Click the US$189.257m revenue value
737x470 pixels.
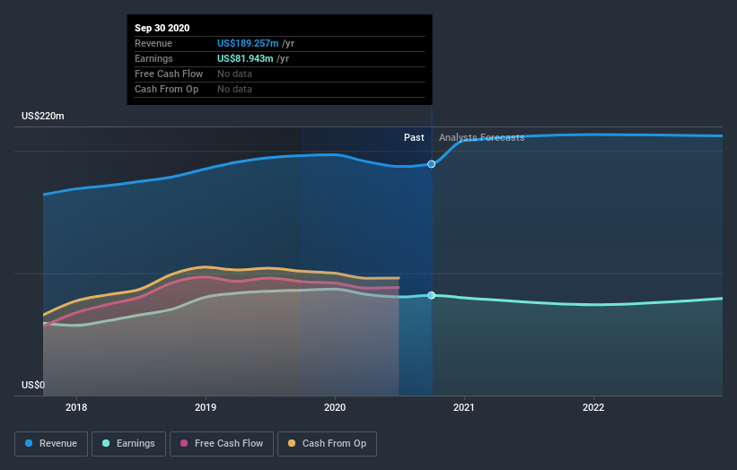tap(248, 43)
